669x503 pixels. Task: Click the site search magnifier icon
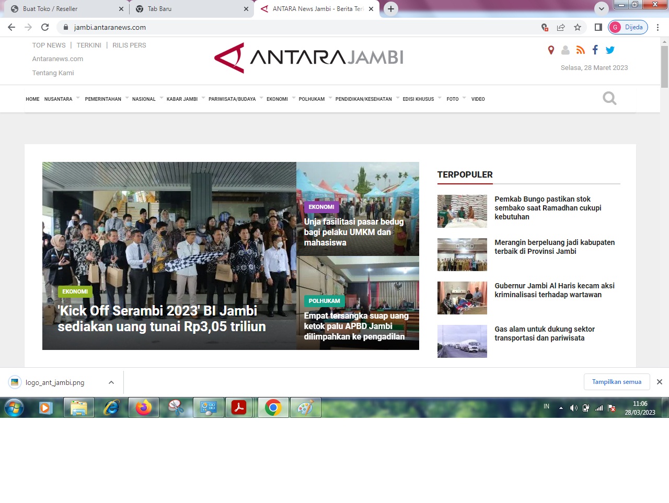point(609,98)
